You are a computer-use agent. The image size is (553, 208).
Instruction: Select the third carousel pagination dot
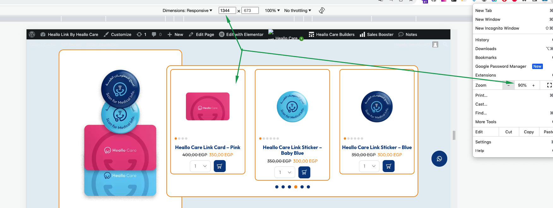click(289, 187)
